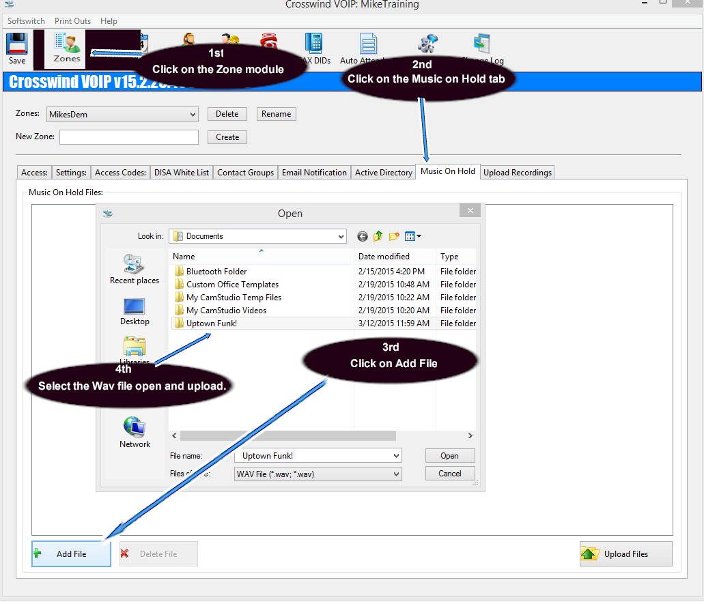Select Desktop in the places sidebar
704x604 pixels.
tap(135, 312)
